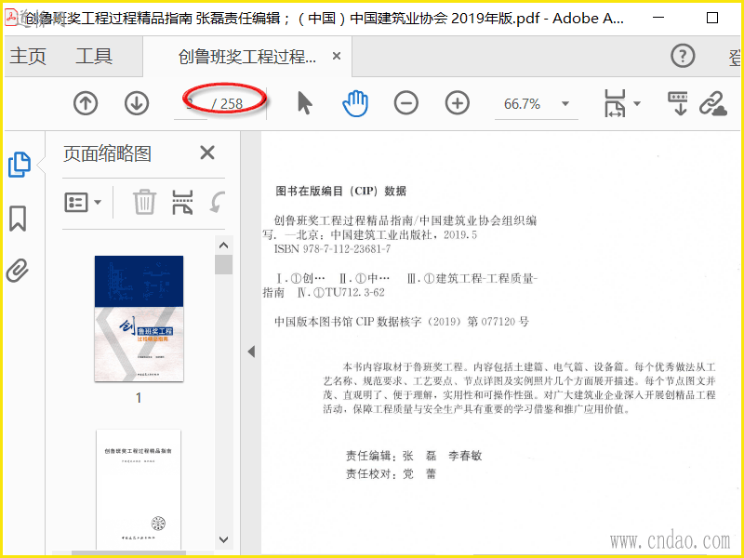Choose the arrow selection tool
Viewport: 744px width, 558px height.
point(305,103)
